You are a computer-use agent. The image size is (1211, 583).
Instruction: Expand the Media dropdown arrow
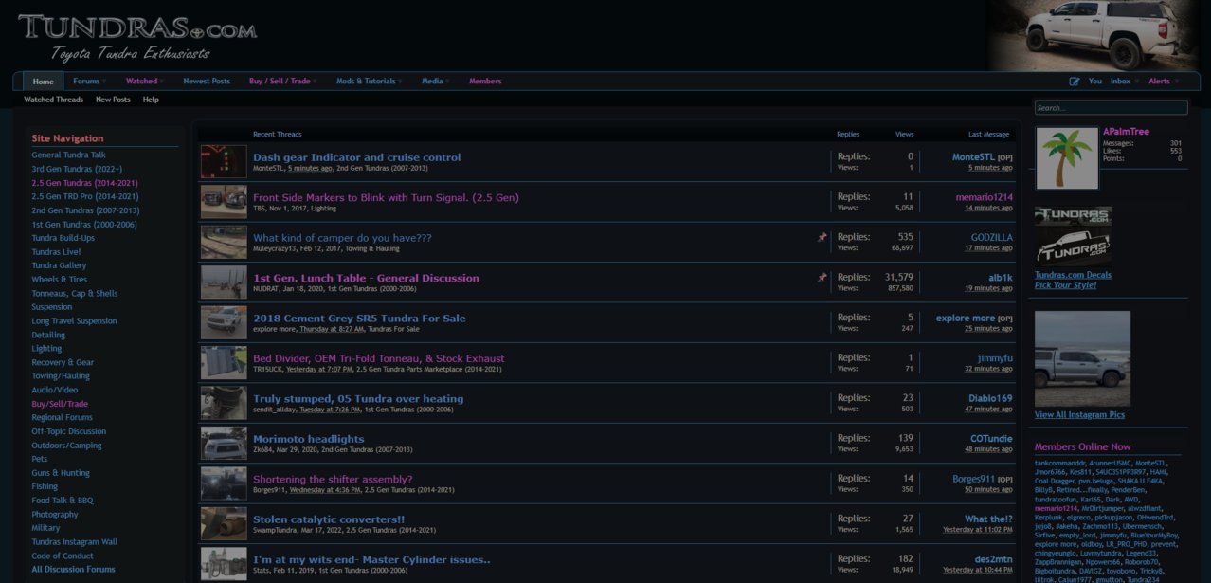click(448, 82)
